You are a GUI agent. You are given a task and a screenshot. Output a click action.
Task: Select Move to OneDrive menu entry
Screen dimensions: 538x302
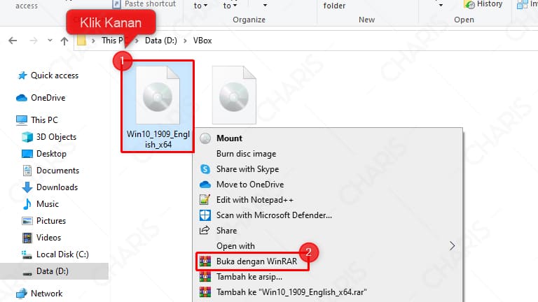[250, 185]
